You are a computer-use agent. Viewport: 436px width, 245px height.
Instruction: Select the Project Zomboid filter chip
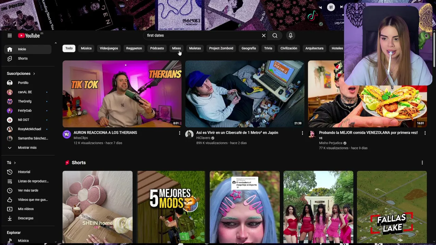221,48
